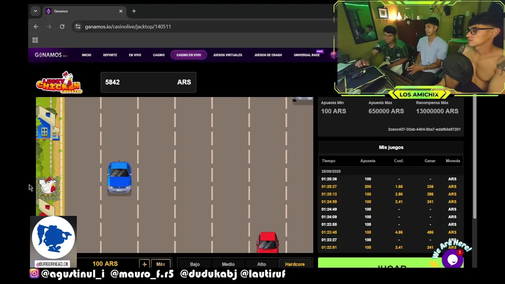The height and width of the screenshot is (284, 505).
Task: Open the site information icon in address bar
Action: tap(78, 26)
